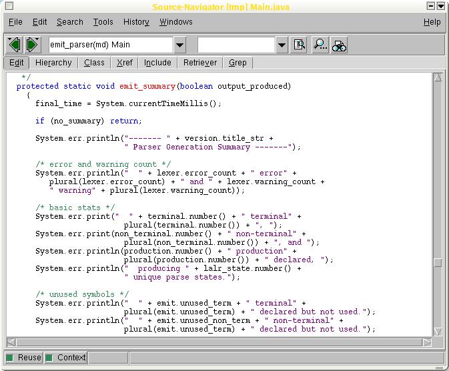Open the History menu
449x371 pixels.
pos(136,22)
